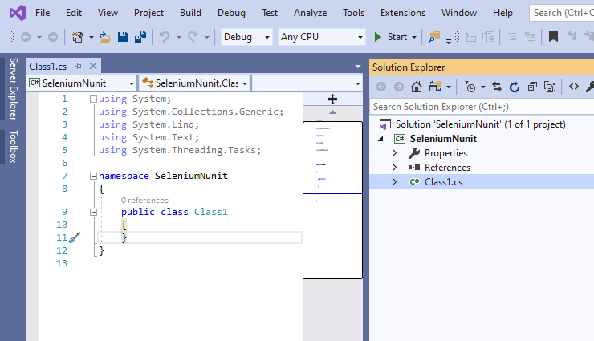Image resolution: width=594 pixels, height=341 pixels.
Task: Collapse the SeleniumNunit project node
Action: (380, 139)
